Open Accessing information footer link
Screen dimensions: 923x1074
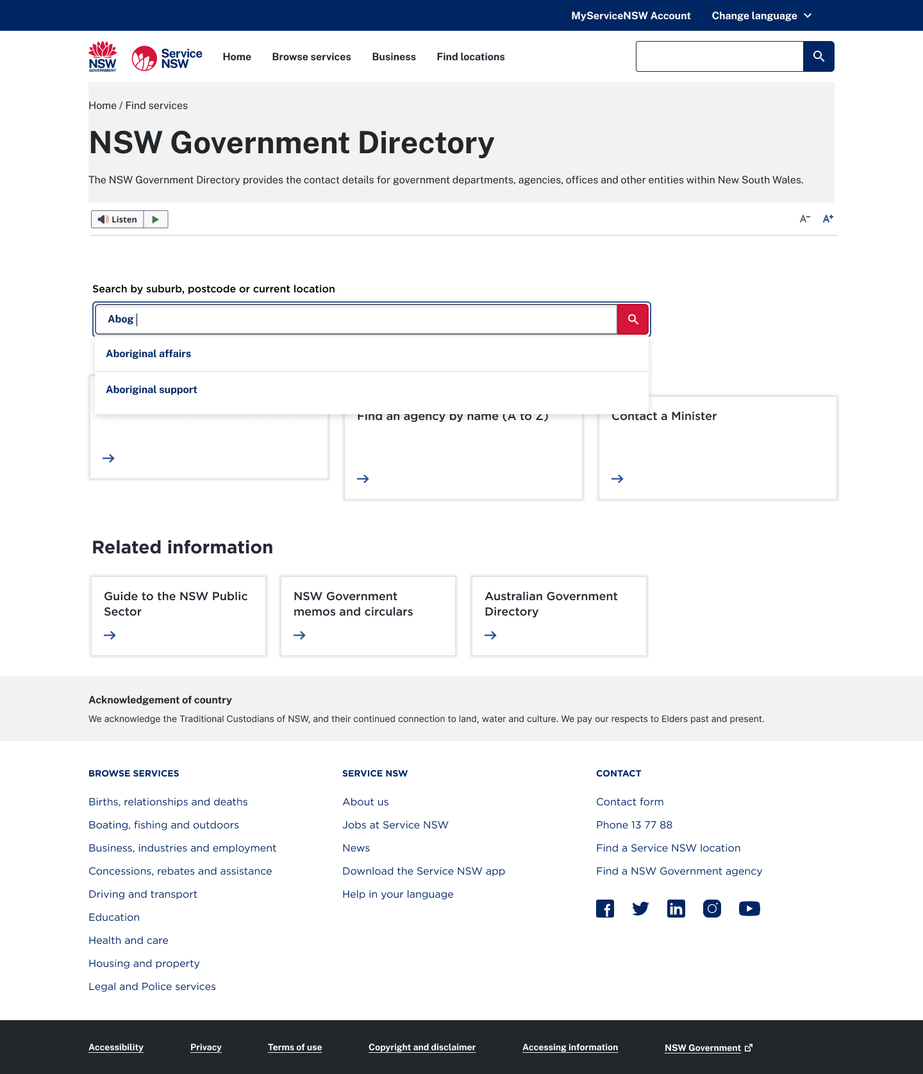point(570,1047)
